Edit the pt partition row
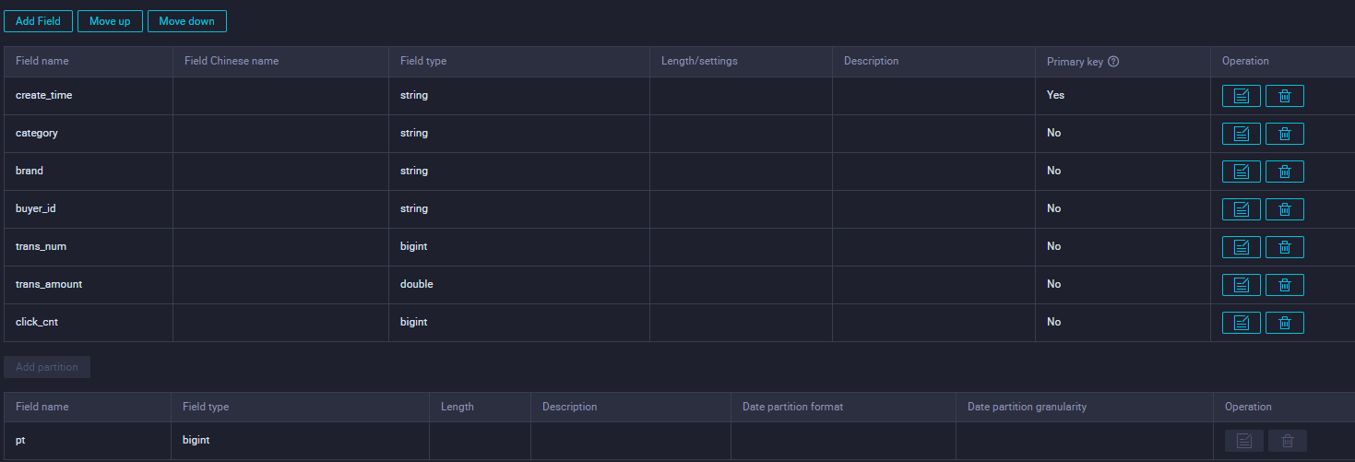The height and width of the screenshot is (462, 1355). pos(1243,441)
